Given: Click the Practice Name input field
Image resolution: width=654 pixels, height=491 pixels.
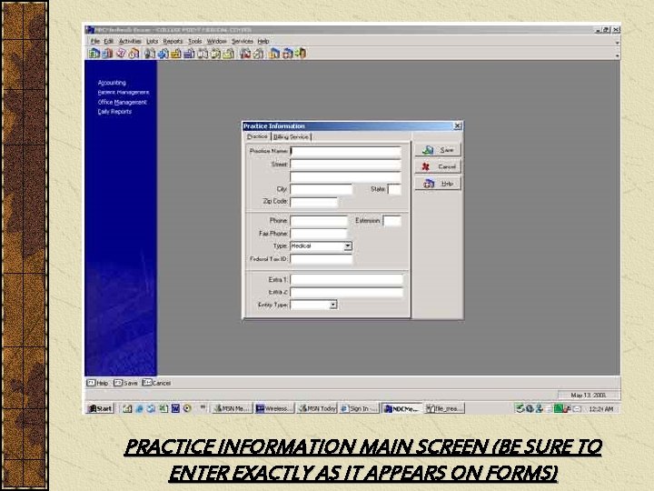Looking at the screenshot, I should click(346, 151).
